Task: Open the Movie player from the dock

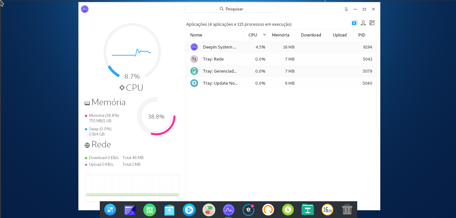Action: (189, 210)
